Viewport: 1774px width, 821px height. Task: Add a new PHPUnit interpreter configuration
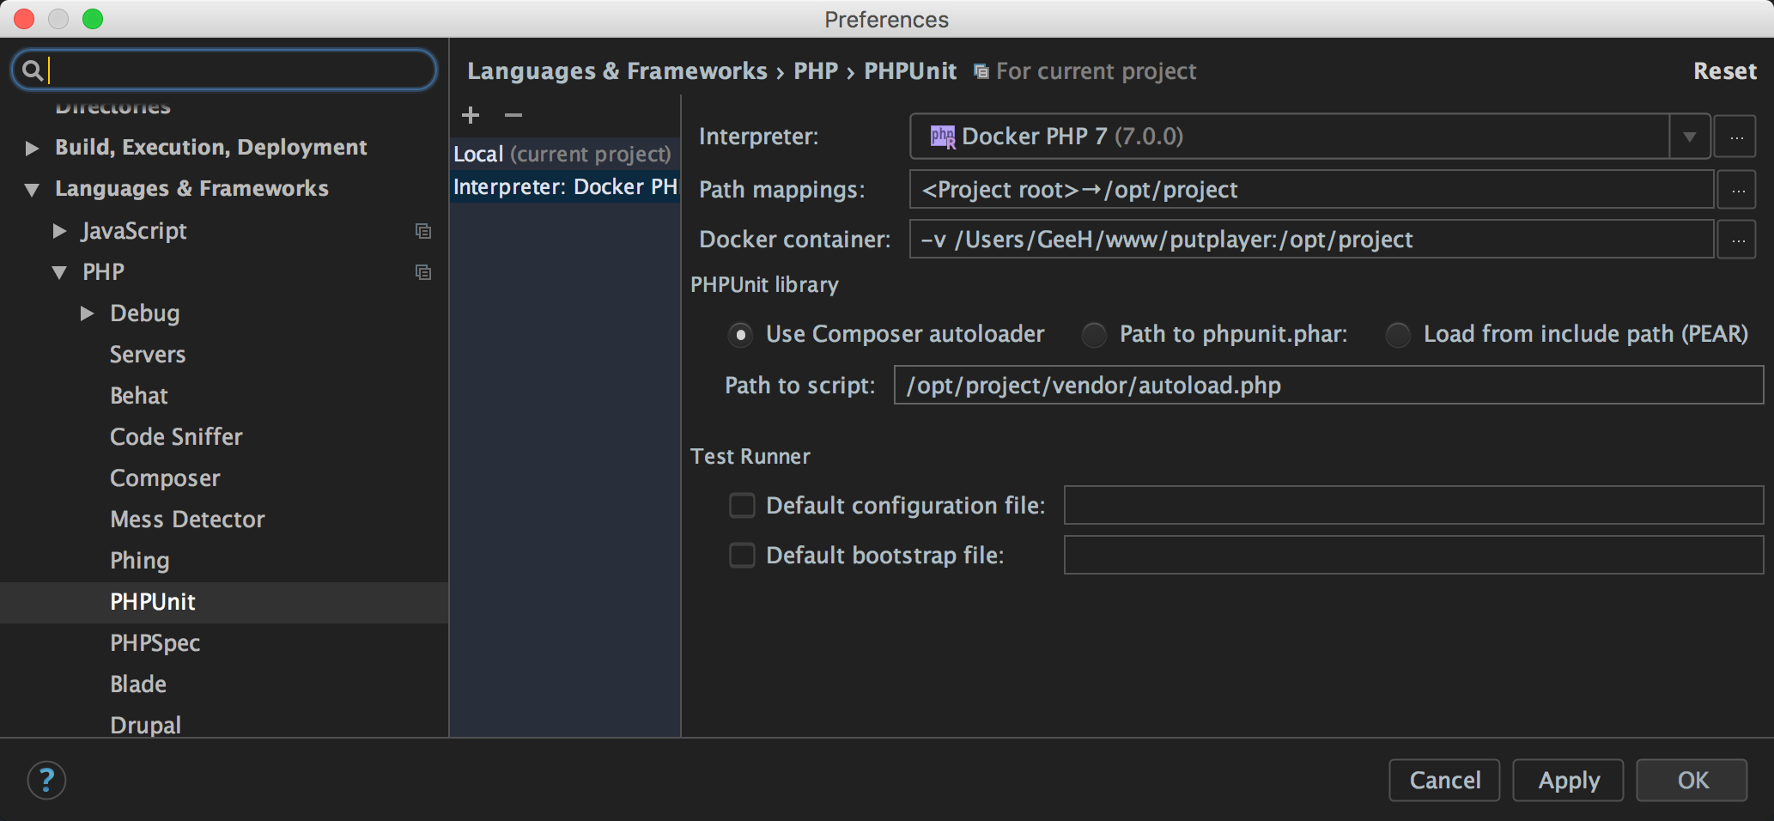tap(471, 114)
